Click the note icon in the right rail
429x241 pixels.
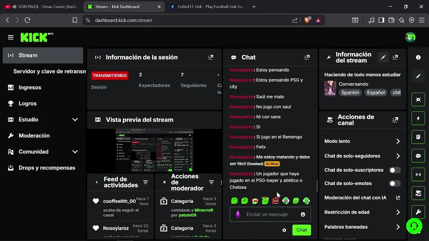click(x=418, y=137)
